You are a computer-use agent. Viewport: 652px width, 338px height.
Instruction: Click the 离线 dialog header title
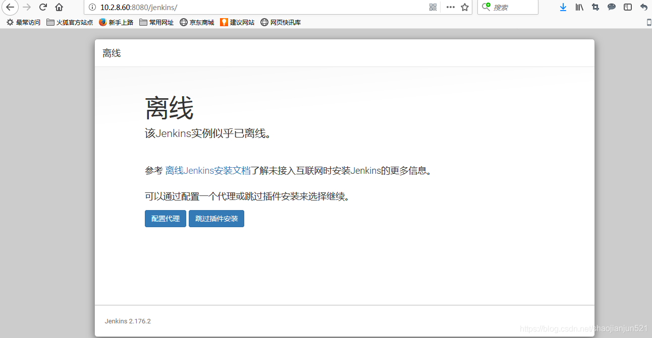coord(112,53)
